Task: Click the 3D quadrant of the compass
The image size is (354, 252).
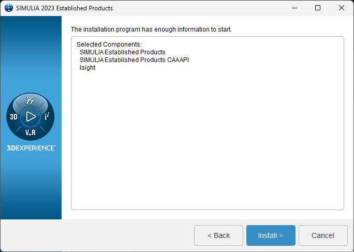Action: pyautogui.click(x=13, y=117)
